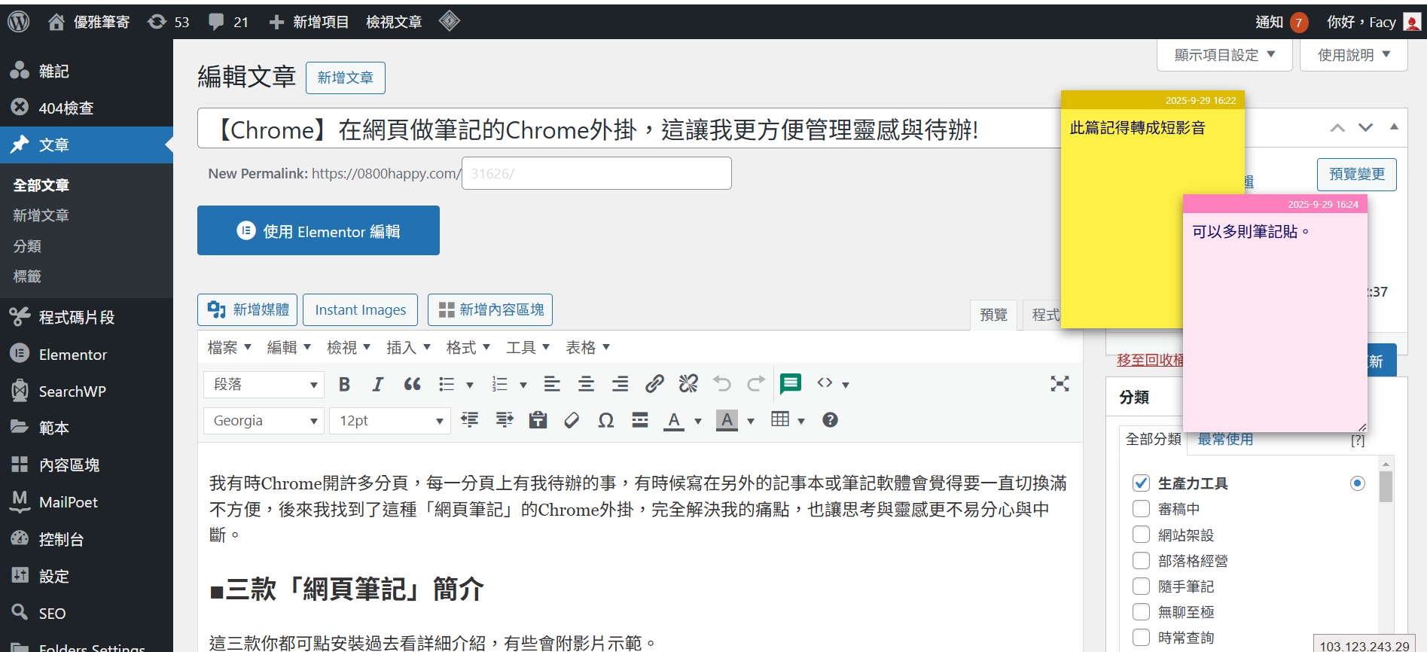Click the permalink slug input field

point(596,173)
